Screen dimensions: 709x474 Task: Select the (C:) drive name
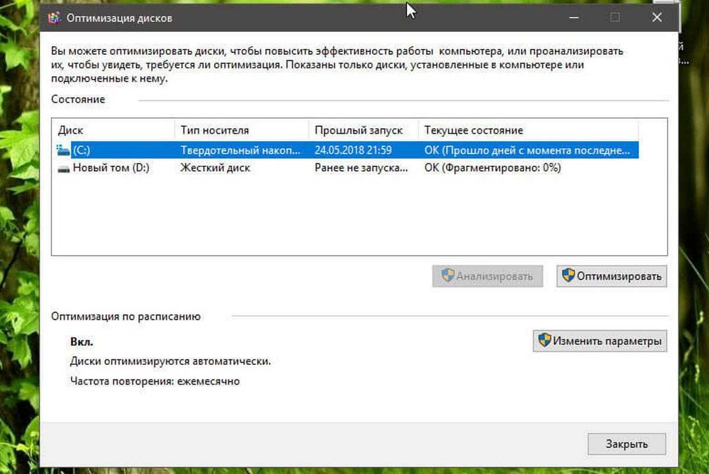pyautogui.click(x=82, y=150)
